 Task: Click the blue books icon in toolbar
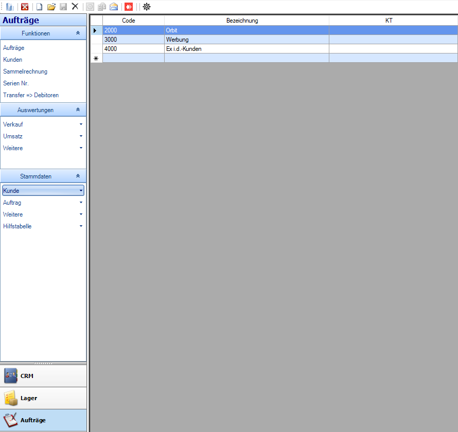coord(10,6)
